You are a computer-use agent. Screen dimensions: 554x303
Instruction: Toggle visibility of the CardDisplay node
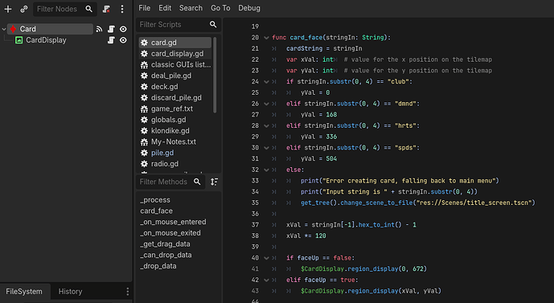click(x=123, y=40)
